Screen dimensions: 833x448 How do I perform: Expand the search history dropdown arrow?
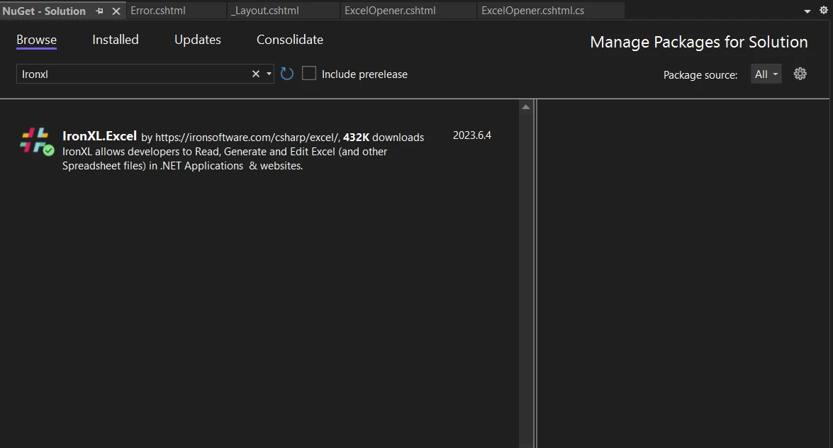(x=269, y=74)
